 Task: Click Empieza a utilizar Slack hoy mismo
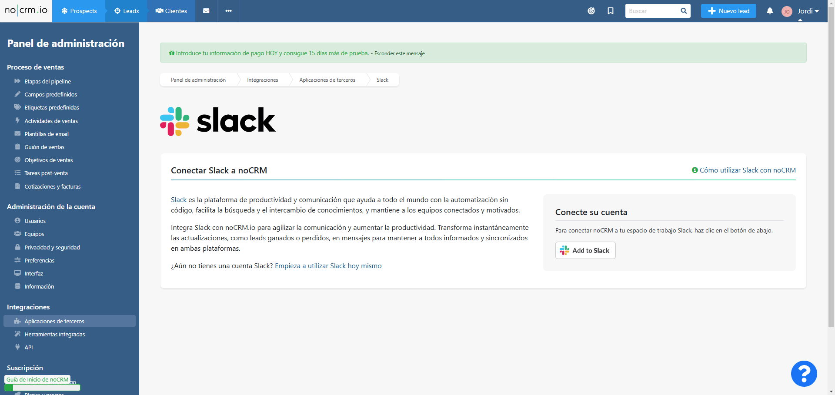coord(328,266)
